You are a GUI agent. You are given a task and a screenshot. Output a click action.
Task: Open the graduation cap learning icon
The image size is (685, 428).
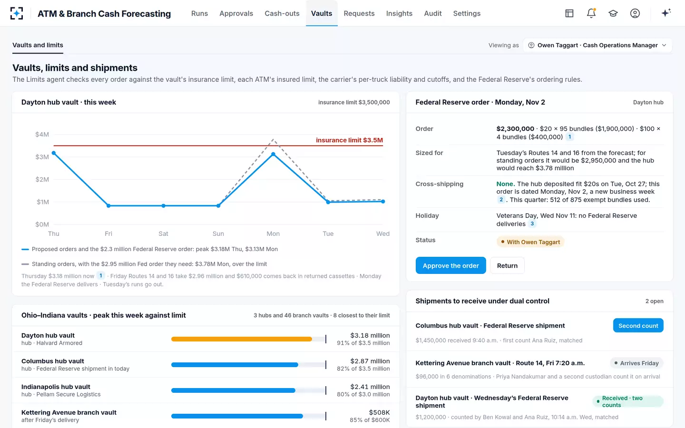[x=613, y=13]
